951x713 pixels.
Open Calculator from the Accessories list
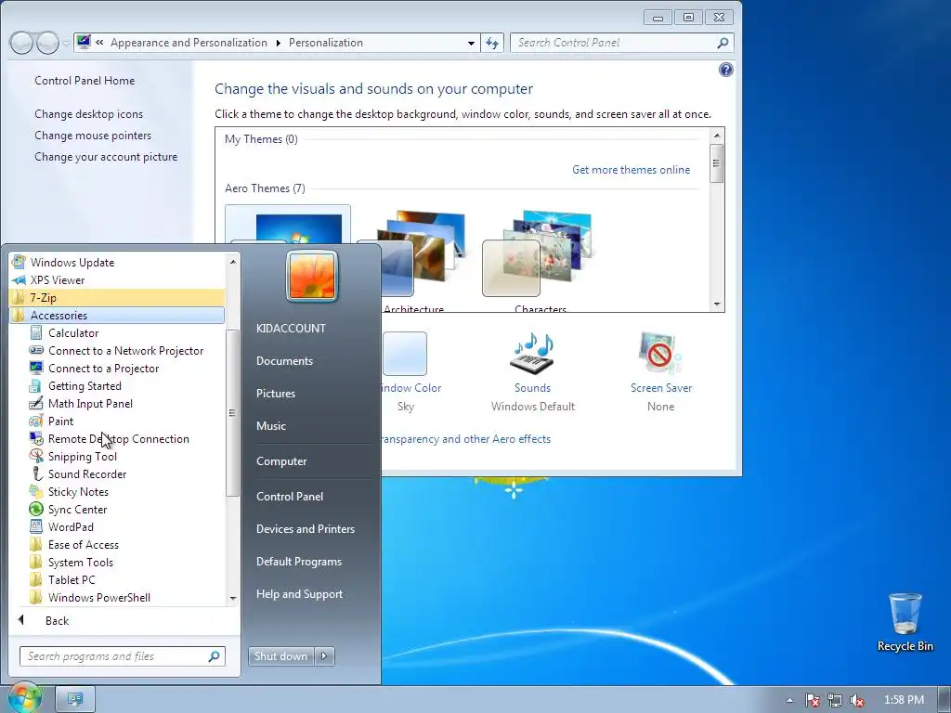coord(73,333)
